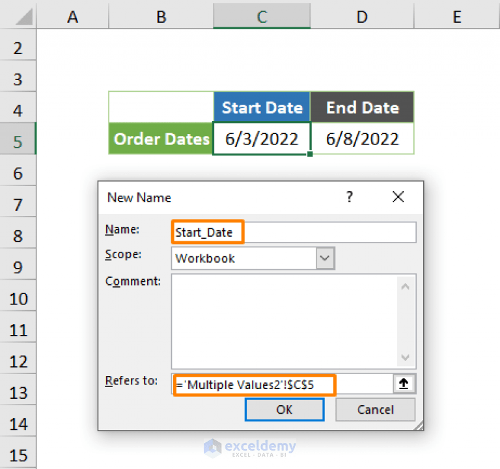Click the fill handle of selected cell C5

tap(310, 154)
